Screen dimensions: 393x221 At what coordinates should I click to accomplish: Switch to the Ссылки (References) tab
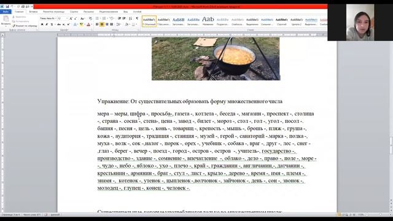[x=74, y=12]
